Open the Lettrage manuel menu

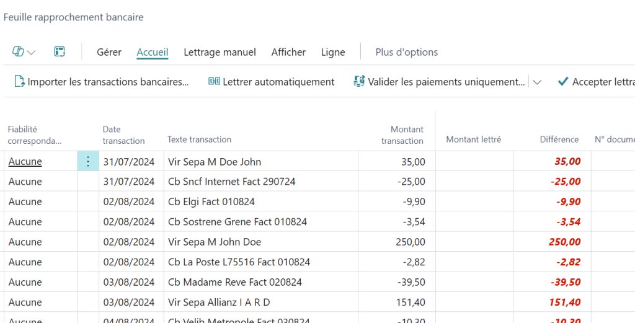[220, 52]
